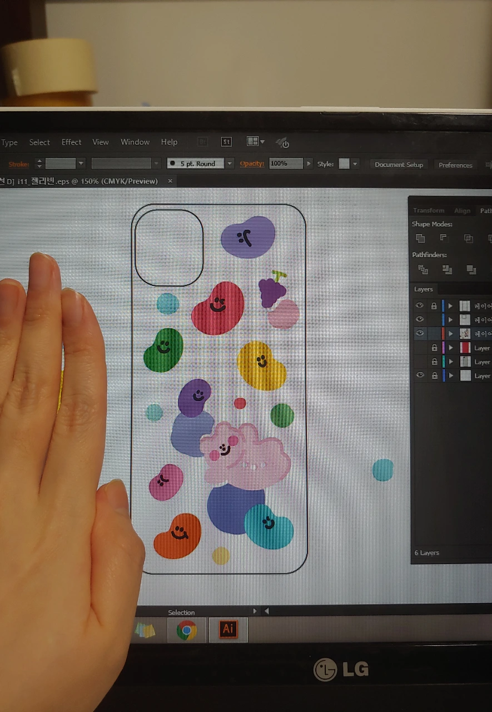Switch to the Align panel tab
This screenshot has width=492, height=712.
(462, 211)
